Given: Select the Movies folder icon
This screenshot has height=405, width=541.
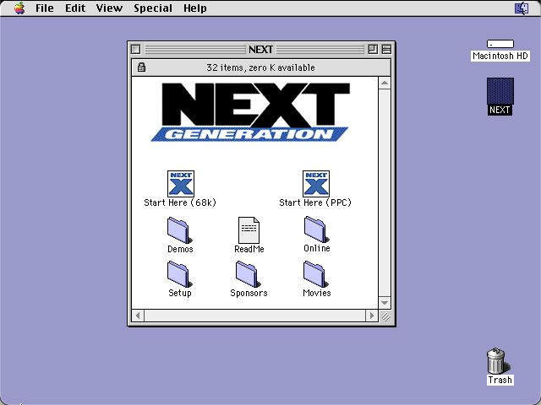Looking at the screenshot, I should 315,274.
